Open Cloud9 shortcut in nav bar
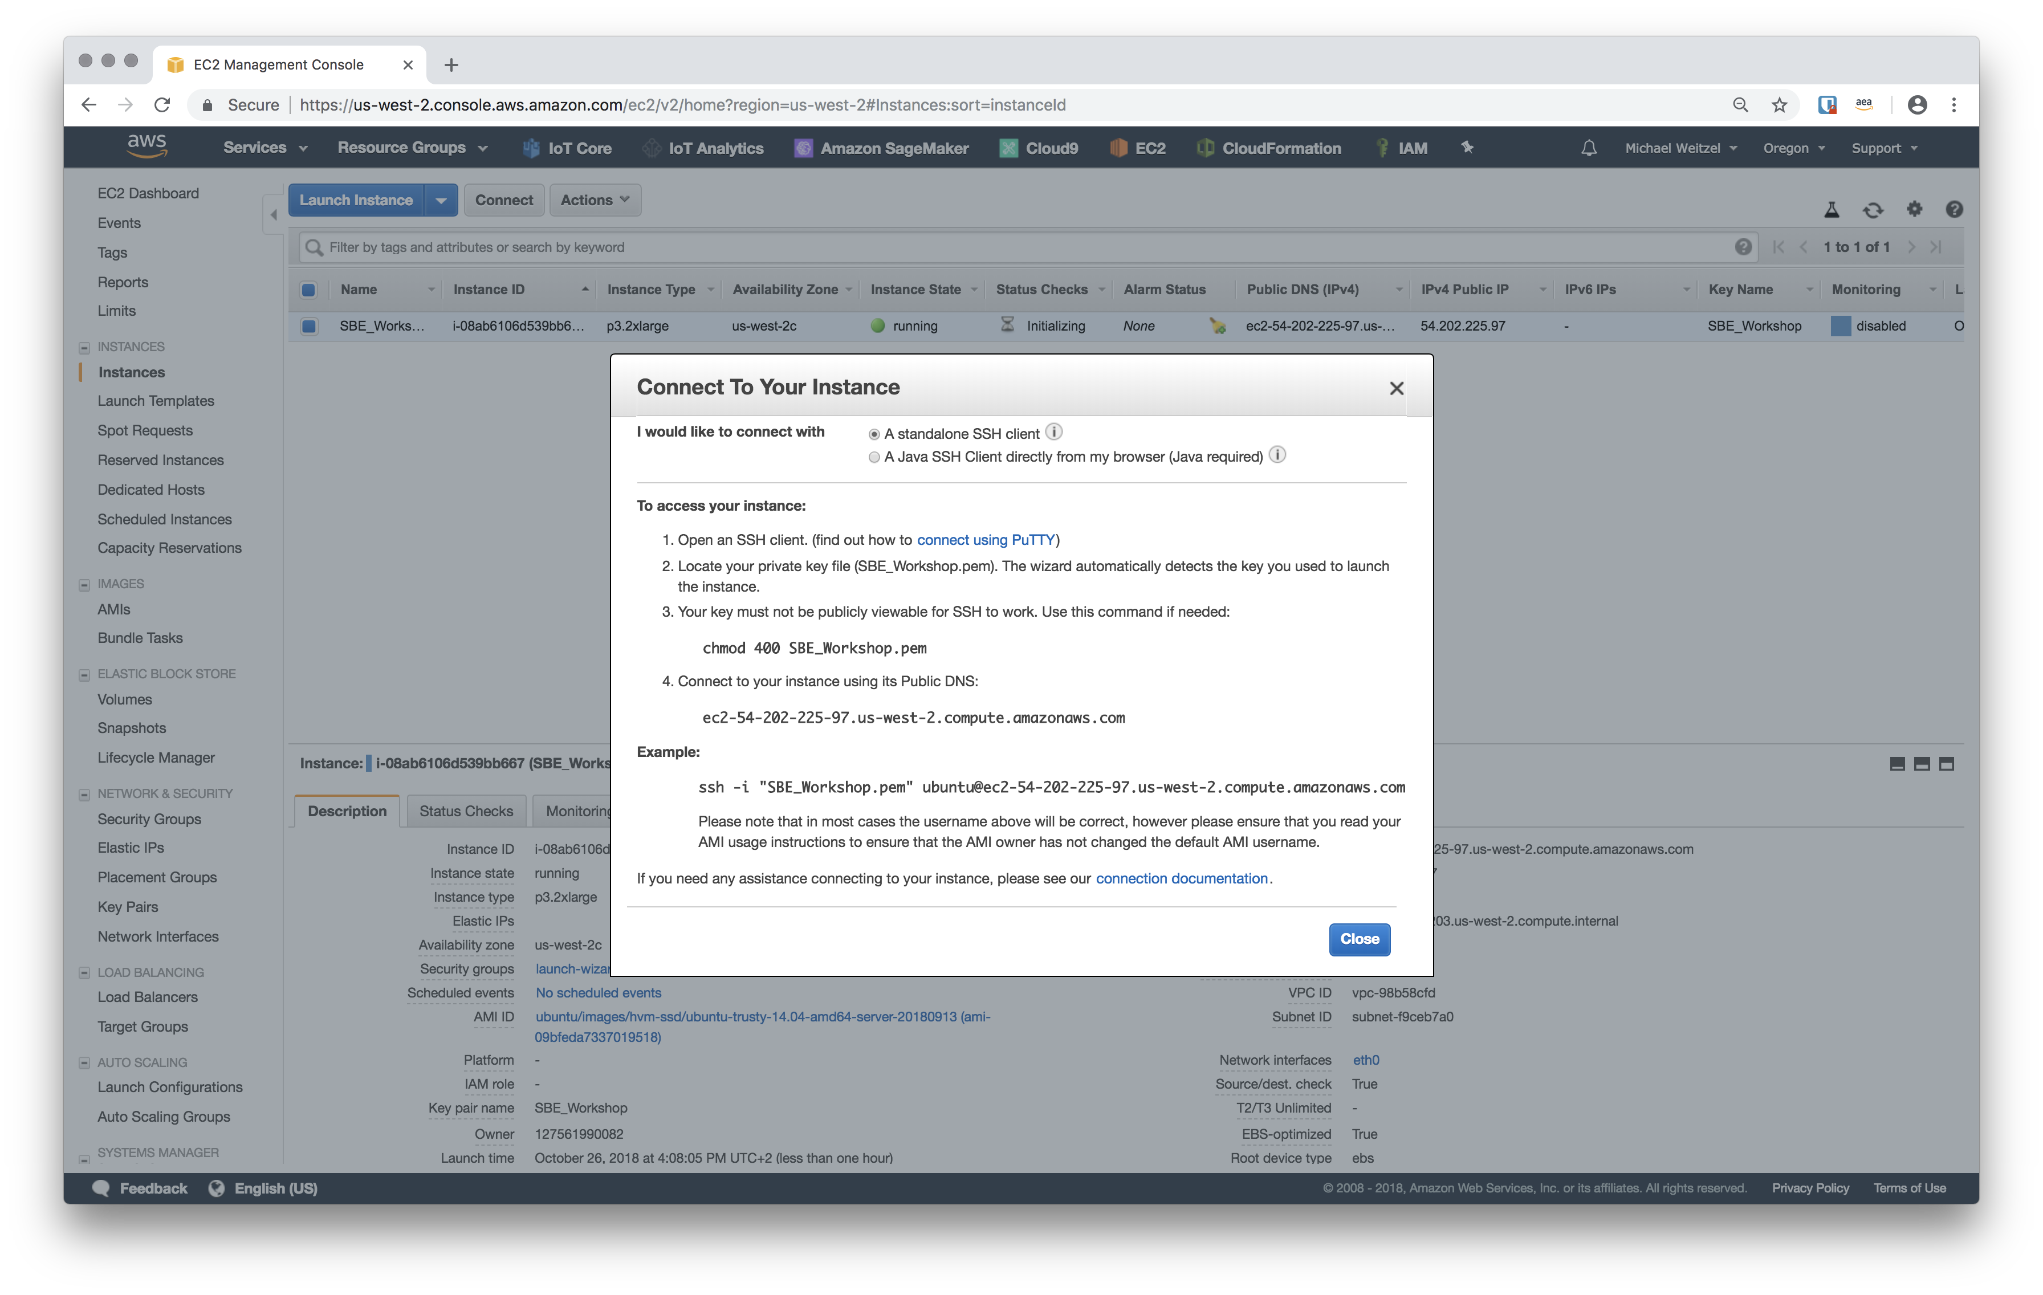 (1039, 148)
